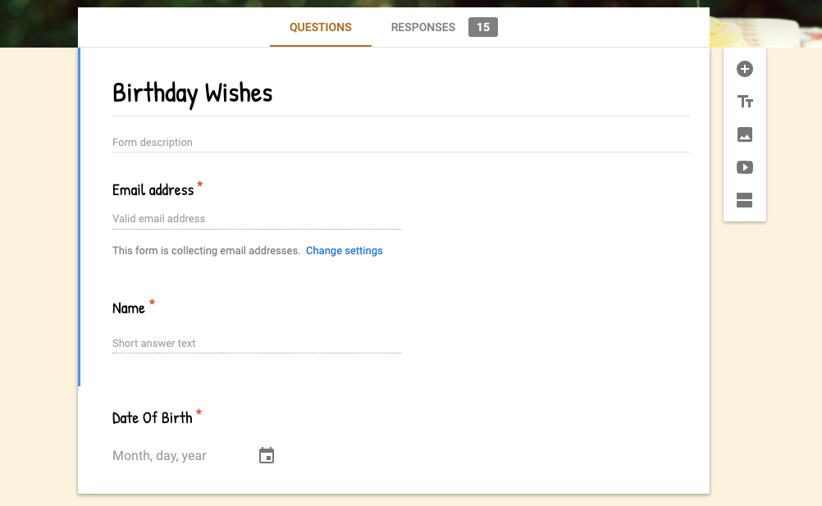Open Change settings for email collection
This screenshot has height=506, width=822.
344,250
